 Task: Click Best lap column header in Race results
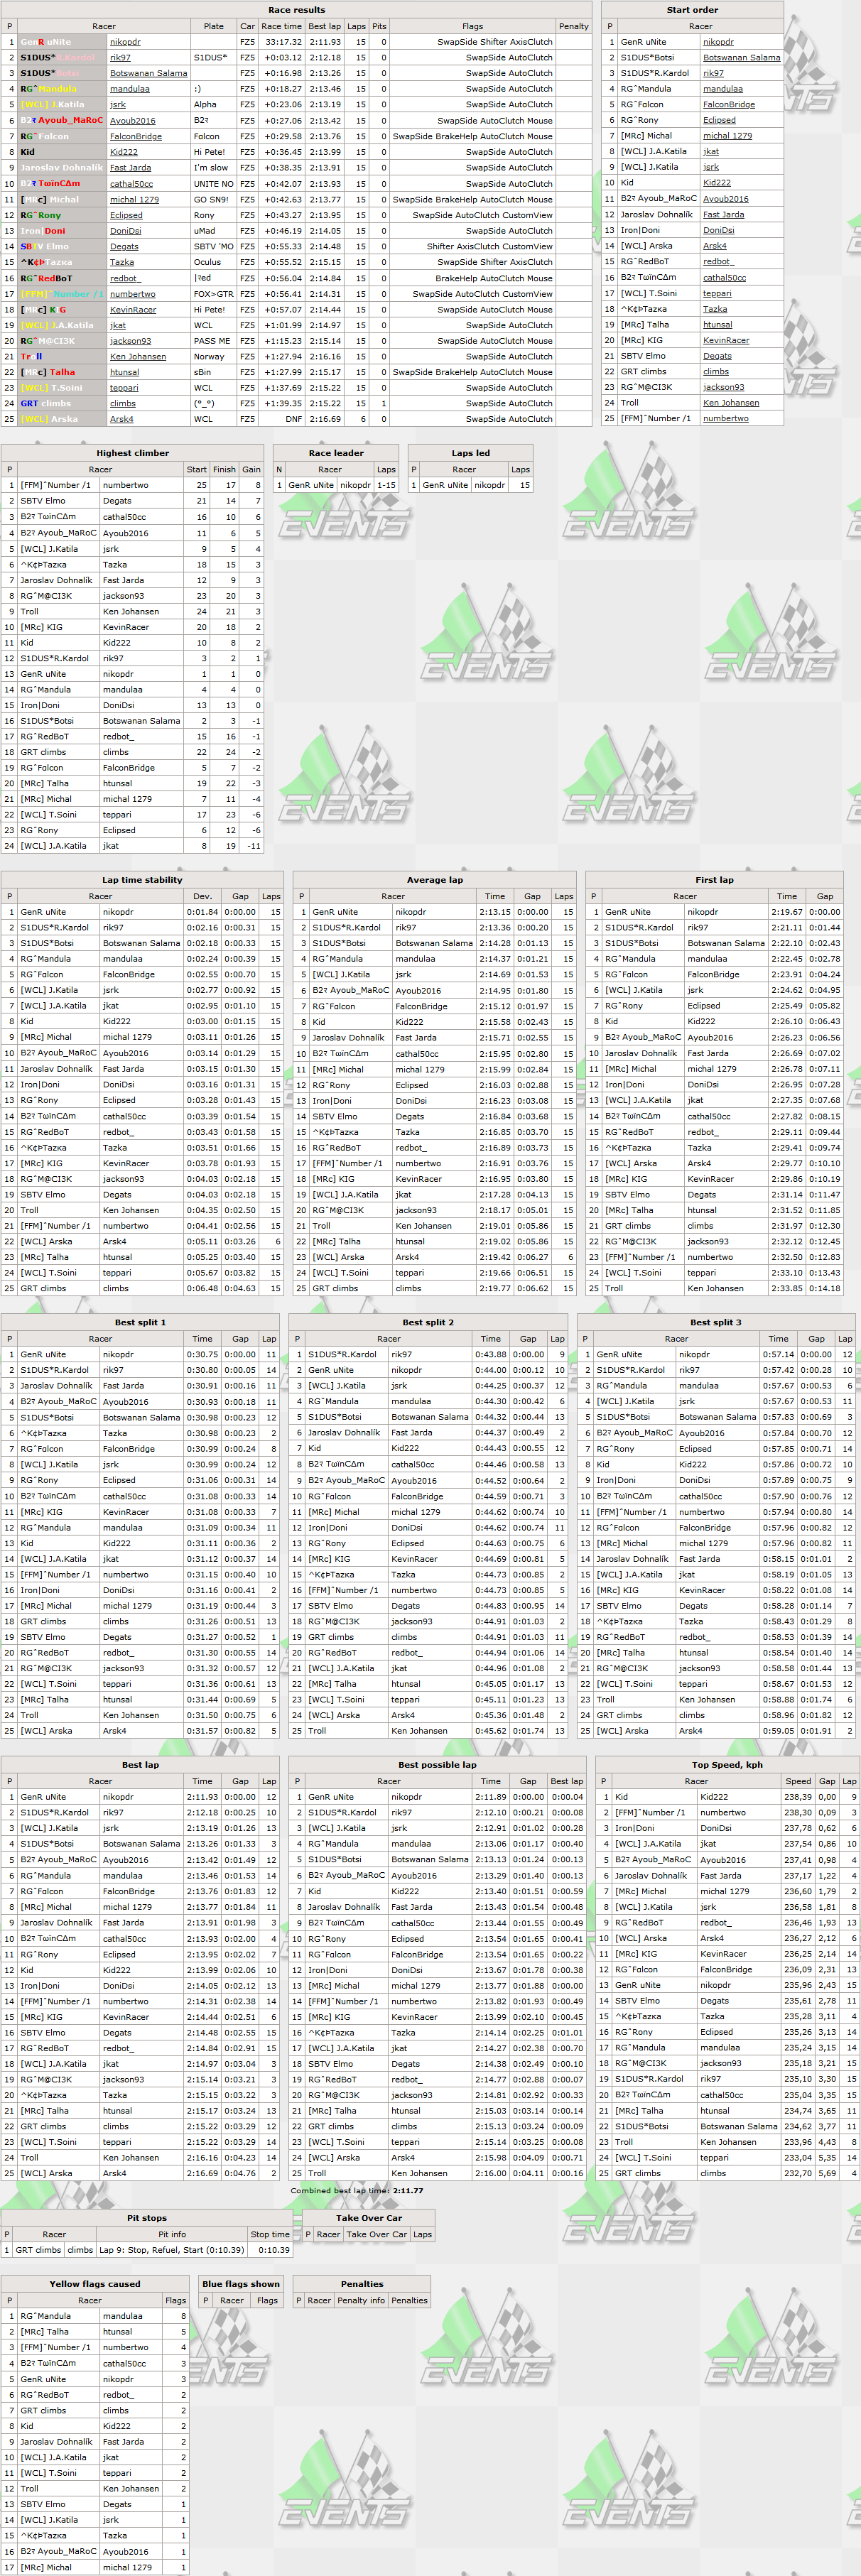pos(324,26)
